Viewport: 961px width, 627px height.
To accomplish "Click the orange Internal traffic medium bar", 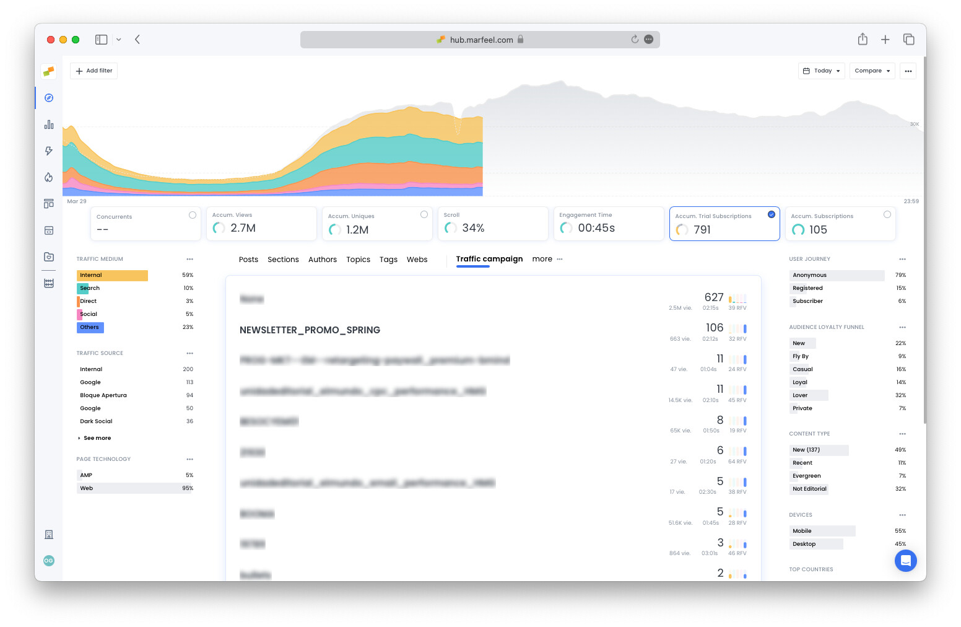I will (x=112, y=275).
